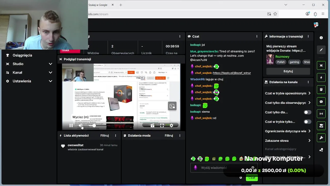Click the picture-in-picture pop-out icon on preview
This screenshot has height=186, width=330.
tap(172, 106)
